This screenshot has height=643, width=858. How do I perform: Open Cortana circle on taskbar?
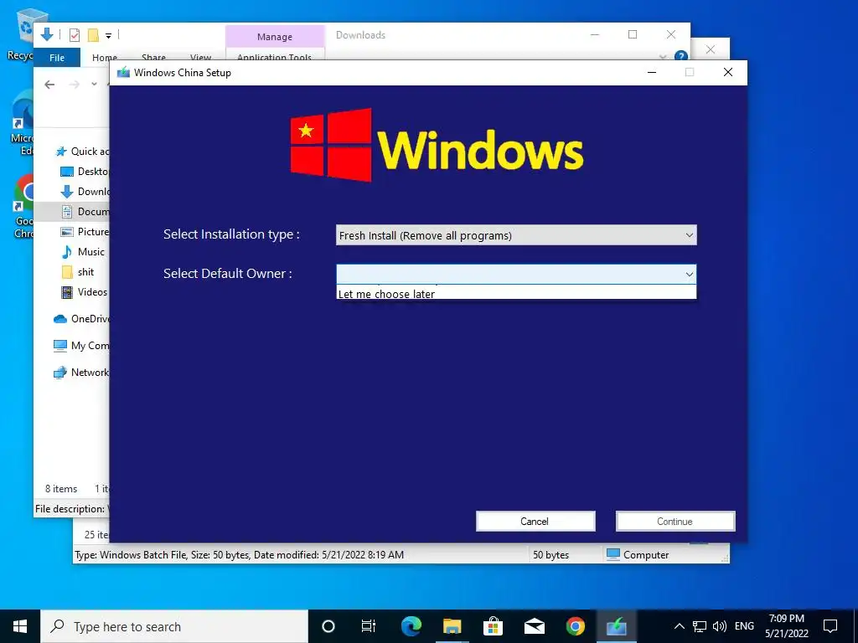pos(328,626)
